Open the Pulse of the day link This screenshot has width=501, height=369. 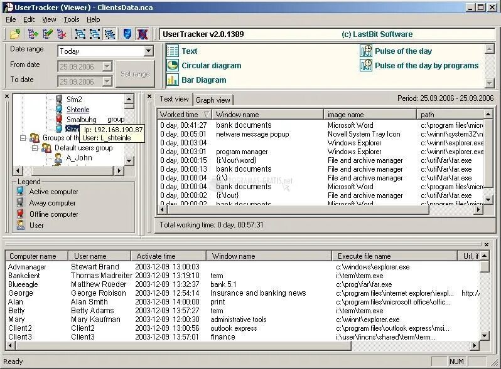(x=403, y=51)
